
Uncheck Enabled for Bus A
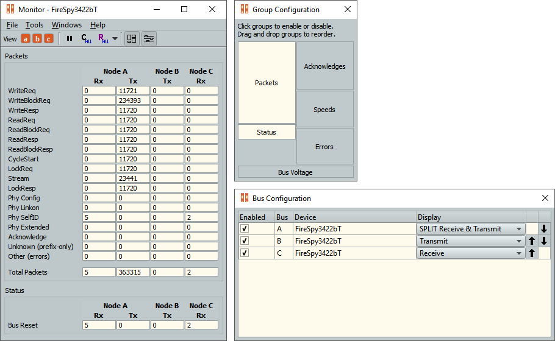click(244, 228)
